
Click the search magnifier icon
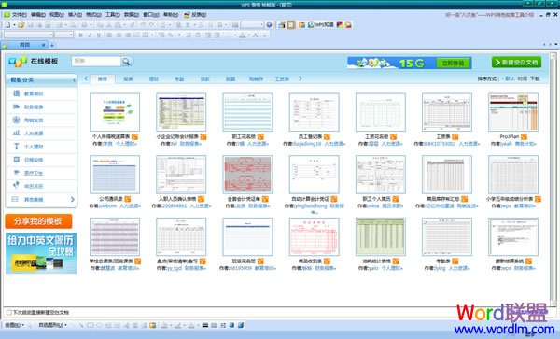[x=126, y=62]
